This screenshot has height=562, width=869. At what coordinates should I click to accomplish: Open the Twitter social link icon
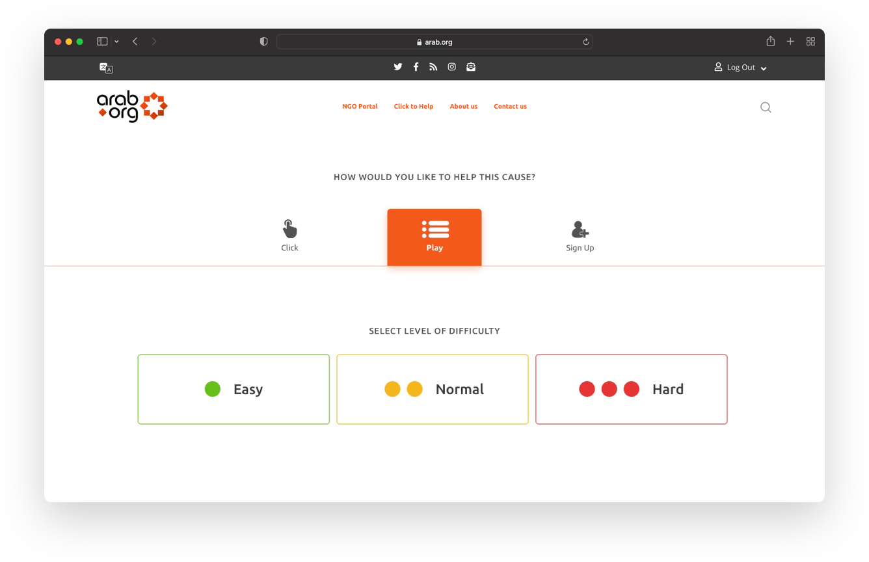click(398, 67)
